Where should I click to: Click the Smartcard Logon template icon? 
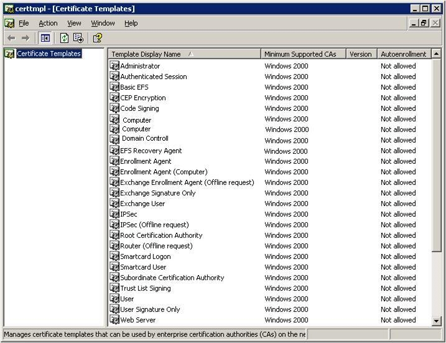114,256
